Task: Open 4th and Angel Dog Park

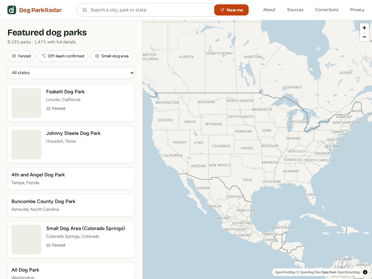Action: (71, 179)
